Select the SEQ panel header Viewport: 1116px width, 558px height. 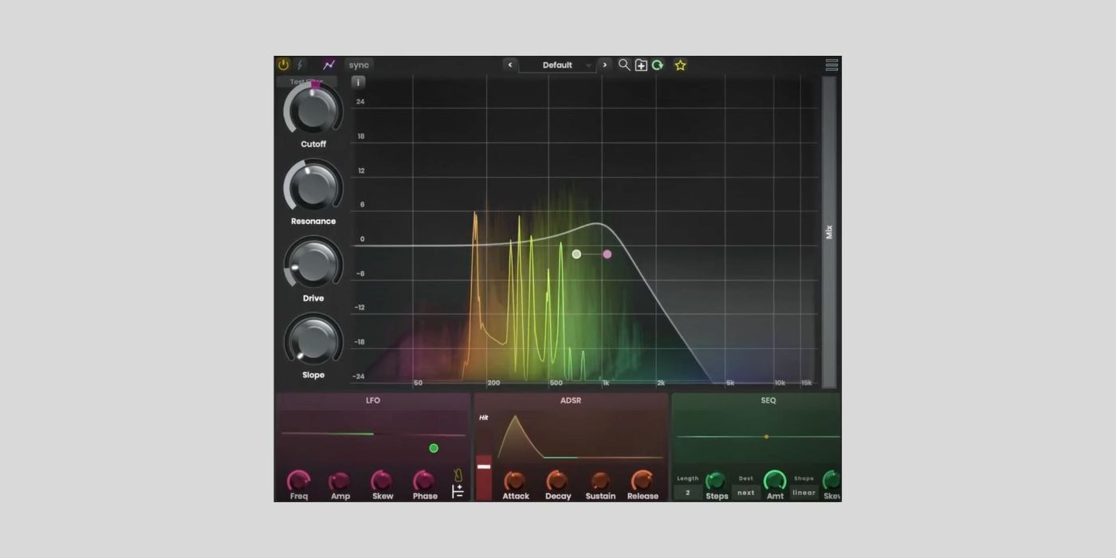768,400
